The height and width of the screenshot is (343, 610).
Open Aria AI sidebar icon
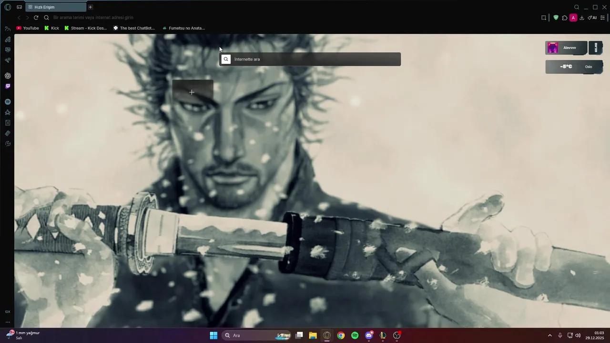pos(8,40)
